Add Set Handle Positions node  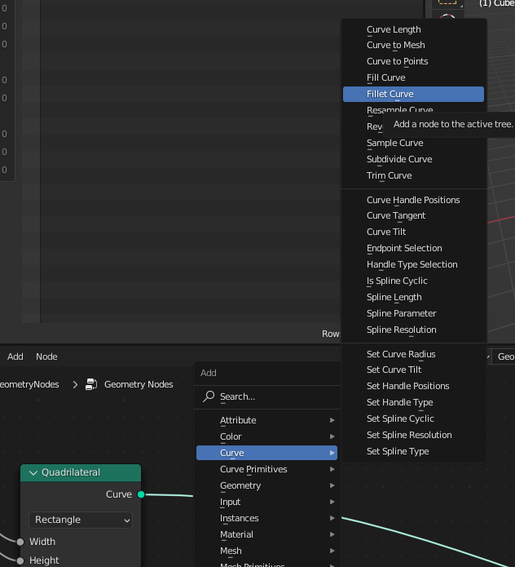(x=413, y=386)
